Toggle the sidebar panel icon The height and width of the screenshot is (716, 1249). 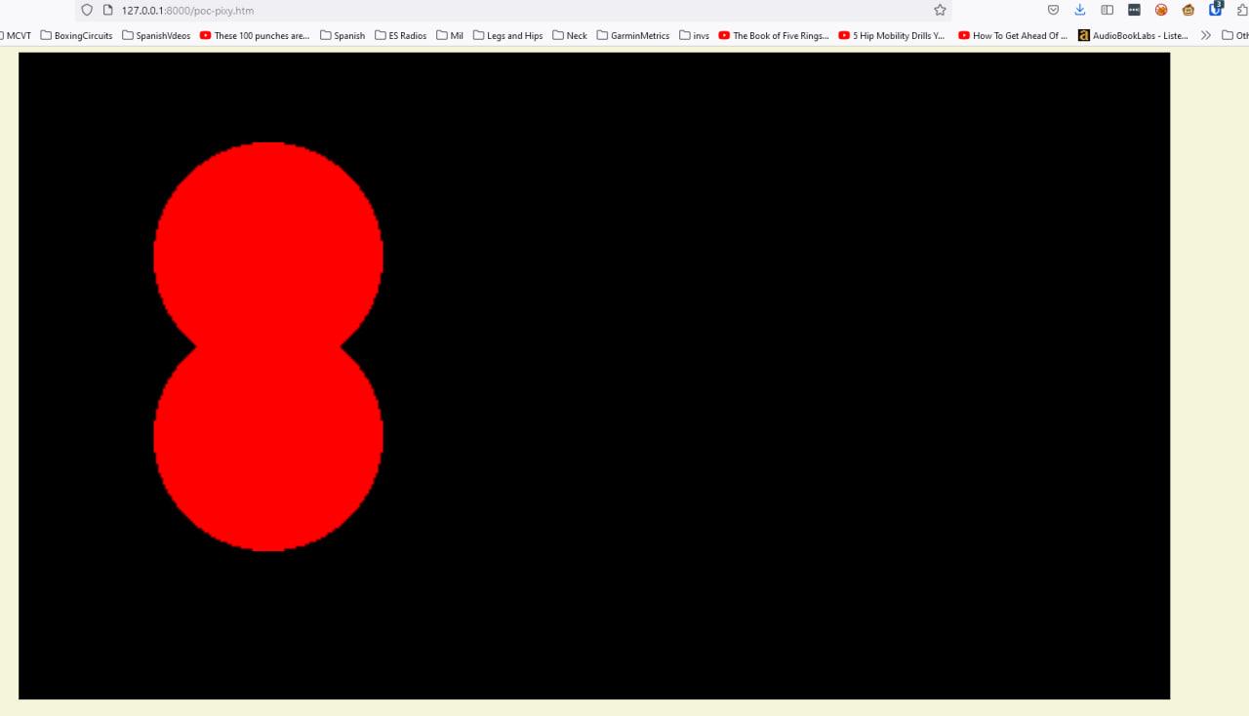[1107, 10]
